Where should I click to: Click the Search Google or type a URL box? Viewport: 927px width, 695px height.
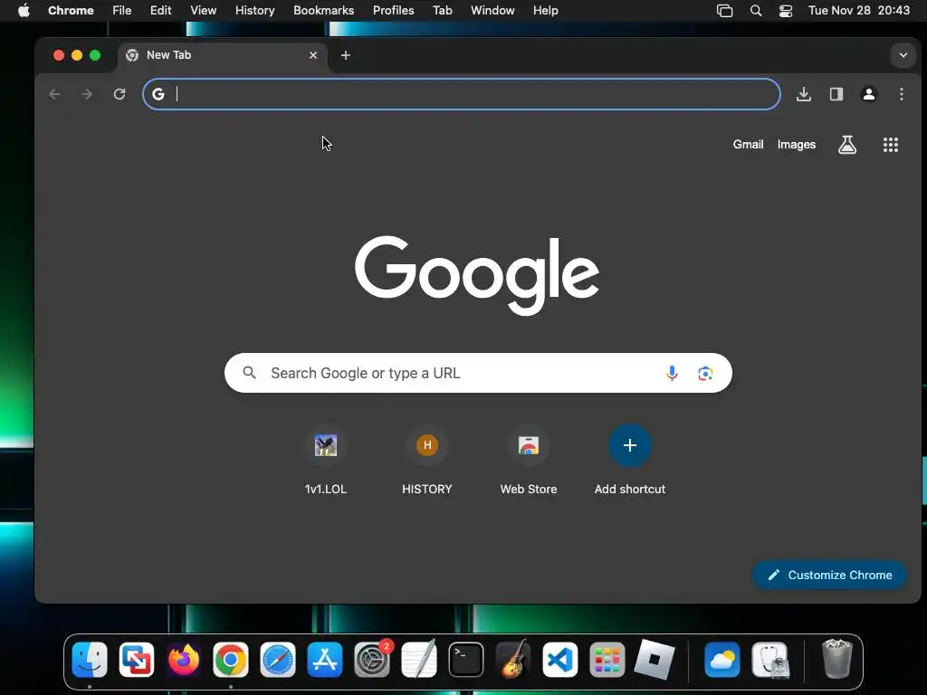point(478,373)
